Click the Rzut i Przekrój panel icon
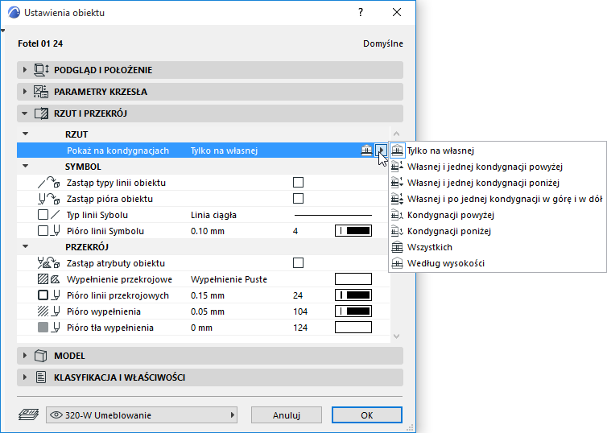 41,113
